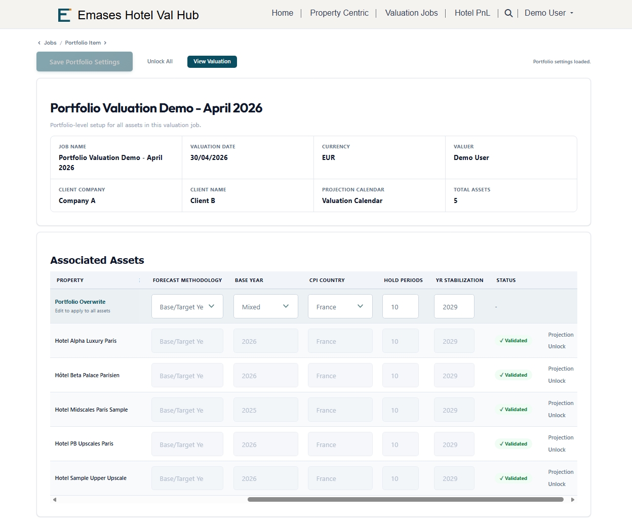Click the Emases Hotel Val Hub title
Viewport: 632px width, 524px height.
click(138, 15)
